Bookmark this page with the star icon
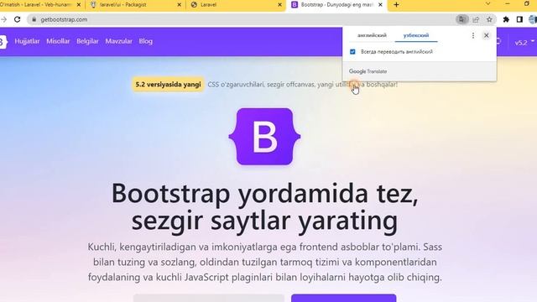This screenshot has width=537, height=302. (x=489, y=19)
